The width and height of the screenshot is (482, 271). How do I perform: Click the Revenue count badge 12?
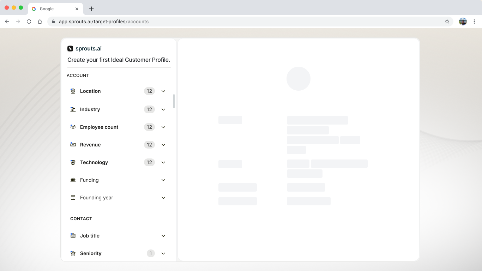pyautogui.click(x=149, y=145)
